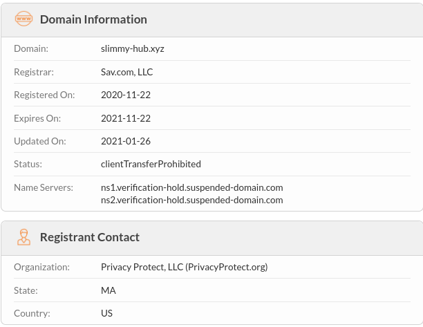Select the Registrant Contact heading
Image resolution: width=423 pixels, height=327 pixels.
coord(90,237)
